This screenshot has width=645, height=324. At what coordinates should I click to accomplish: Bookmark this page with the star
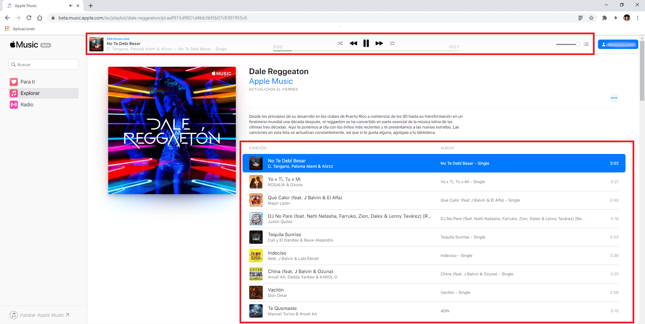591,18
